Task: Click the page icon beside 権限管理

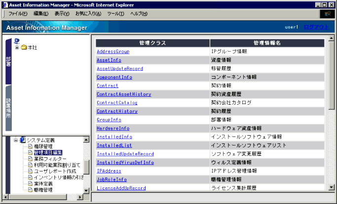Action: point(30,146)
